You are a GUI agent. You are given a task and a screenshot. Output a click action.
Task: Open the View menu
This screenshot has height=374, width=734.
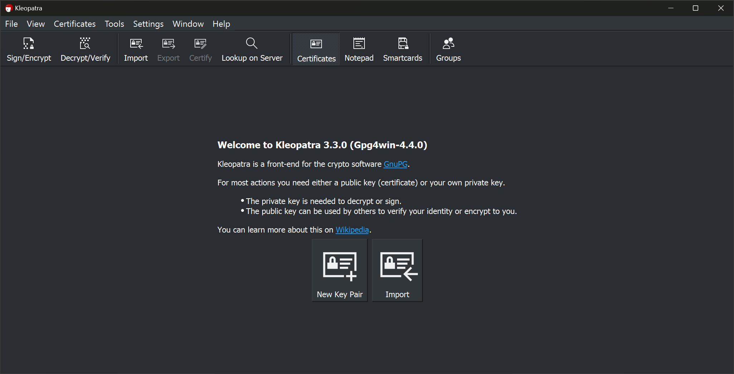tap(36, 24)
